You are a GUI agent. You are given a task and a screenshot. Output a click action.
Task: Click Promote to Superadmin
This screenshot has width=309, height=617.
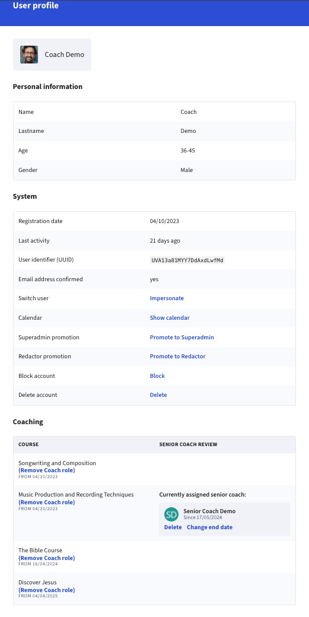pos(181,337)
